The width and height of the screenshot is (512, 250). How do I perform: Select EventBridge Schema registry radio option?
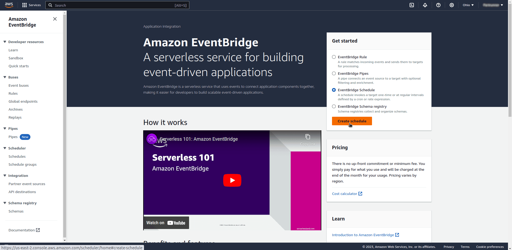(x=334, y=106)
